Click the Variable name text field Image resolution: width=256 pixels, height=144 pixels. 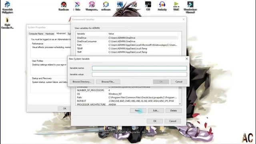tap(140, 68)
